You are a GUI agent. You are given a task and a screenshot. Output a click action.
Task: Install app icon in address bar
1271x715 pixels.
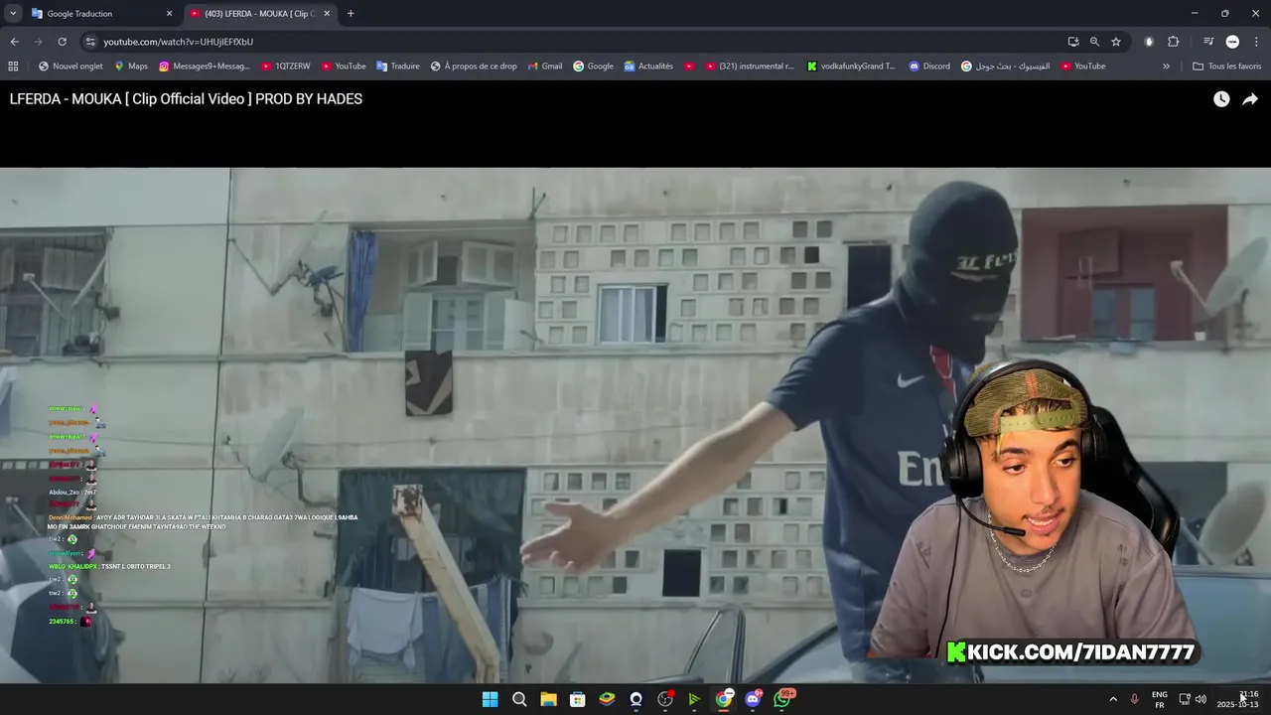tap(1073, 42)
